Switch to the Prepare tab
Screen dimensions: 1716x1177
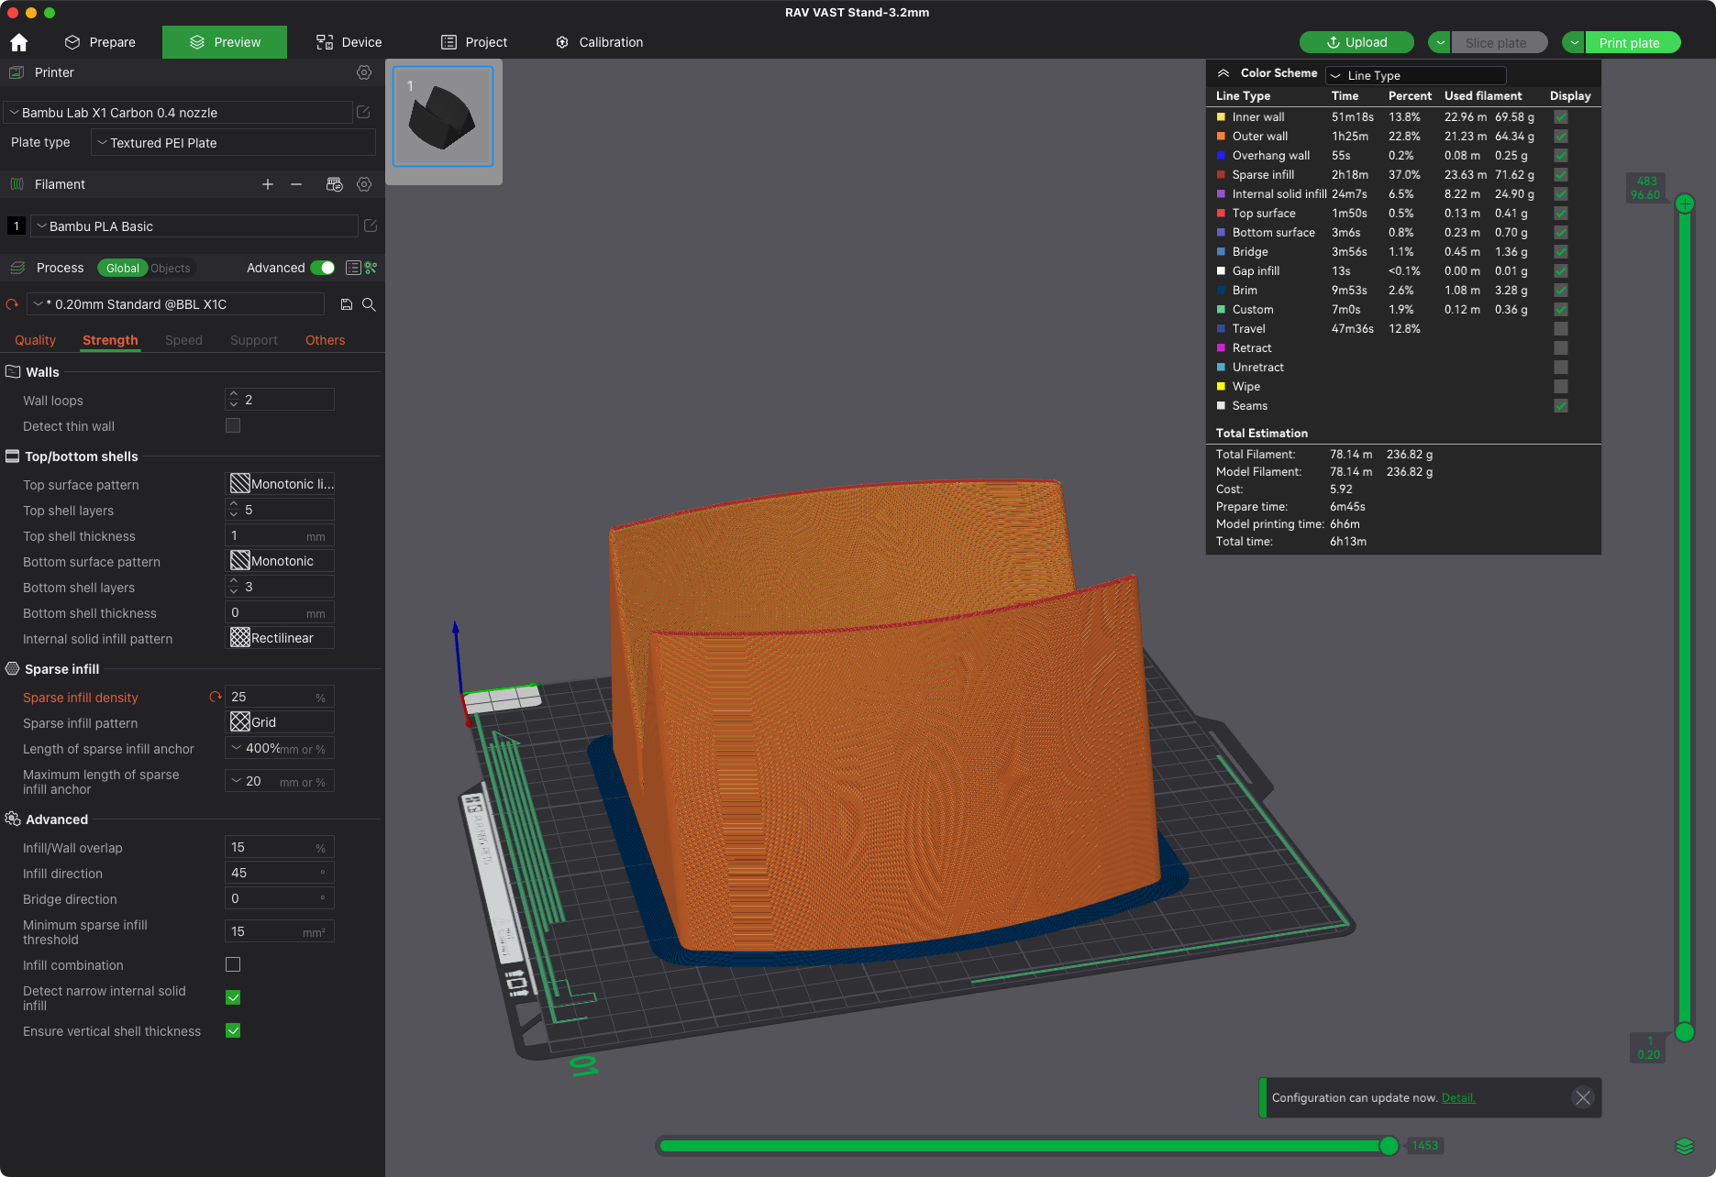100,42
